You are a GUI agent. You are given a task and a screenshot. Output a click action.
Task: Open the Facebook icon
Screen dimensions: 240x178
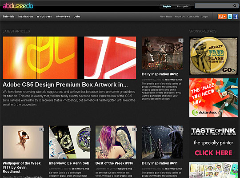coord(236,16)
